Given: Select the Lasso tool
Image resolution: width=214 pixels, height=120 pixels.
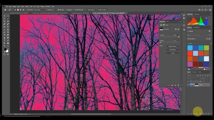Looking at the screenshot, I should point(4,19).
